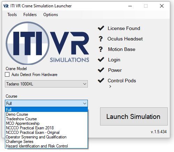
Task: Click the Course label
Action: pyautogui.click(x=12, y=96)
